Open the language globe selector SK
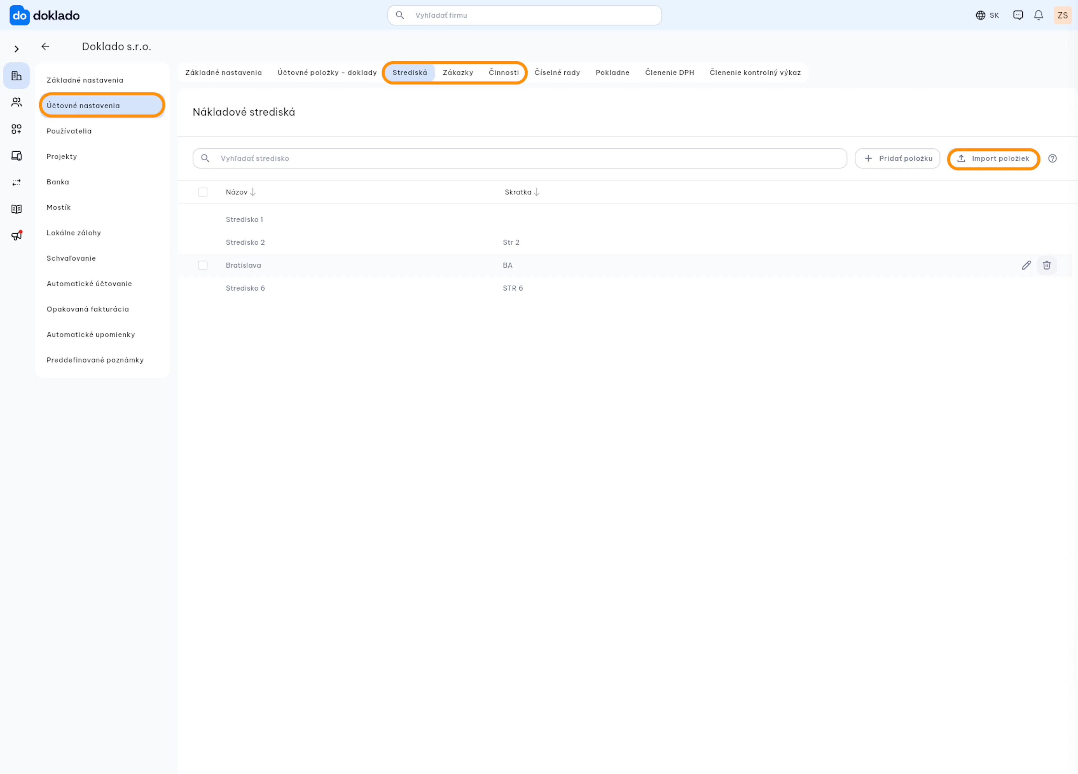The height and width of the screenshot is (774, 1078). pos(987,15)
